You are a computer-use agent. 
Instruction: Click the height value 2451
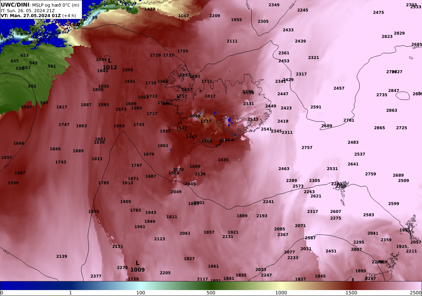click(331, 251)
